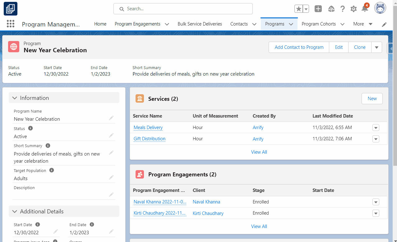397x242 pixels.
Task: View notifications via the bell icon
Action: point(364,9)
